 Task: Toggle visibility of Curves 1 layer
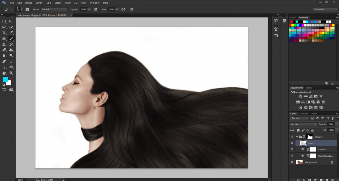tap(292, 149)
